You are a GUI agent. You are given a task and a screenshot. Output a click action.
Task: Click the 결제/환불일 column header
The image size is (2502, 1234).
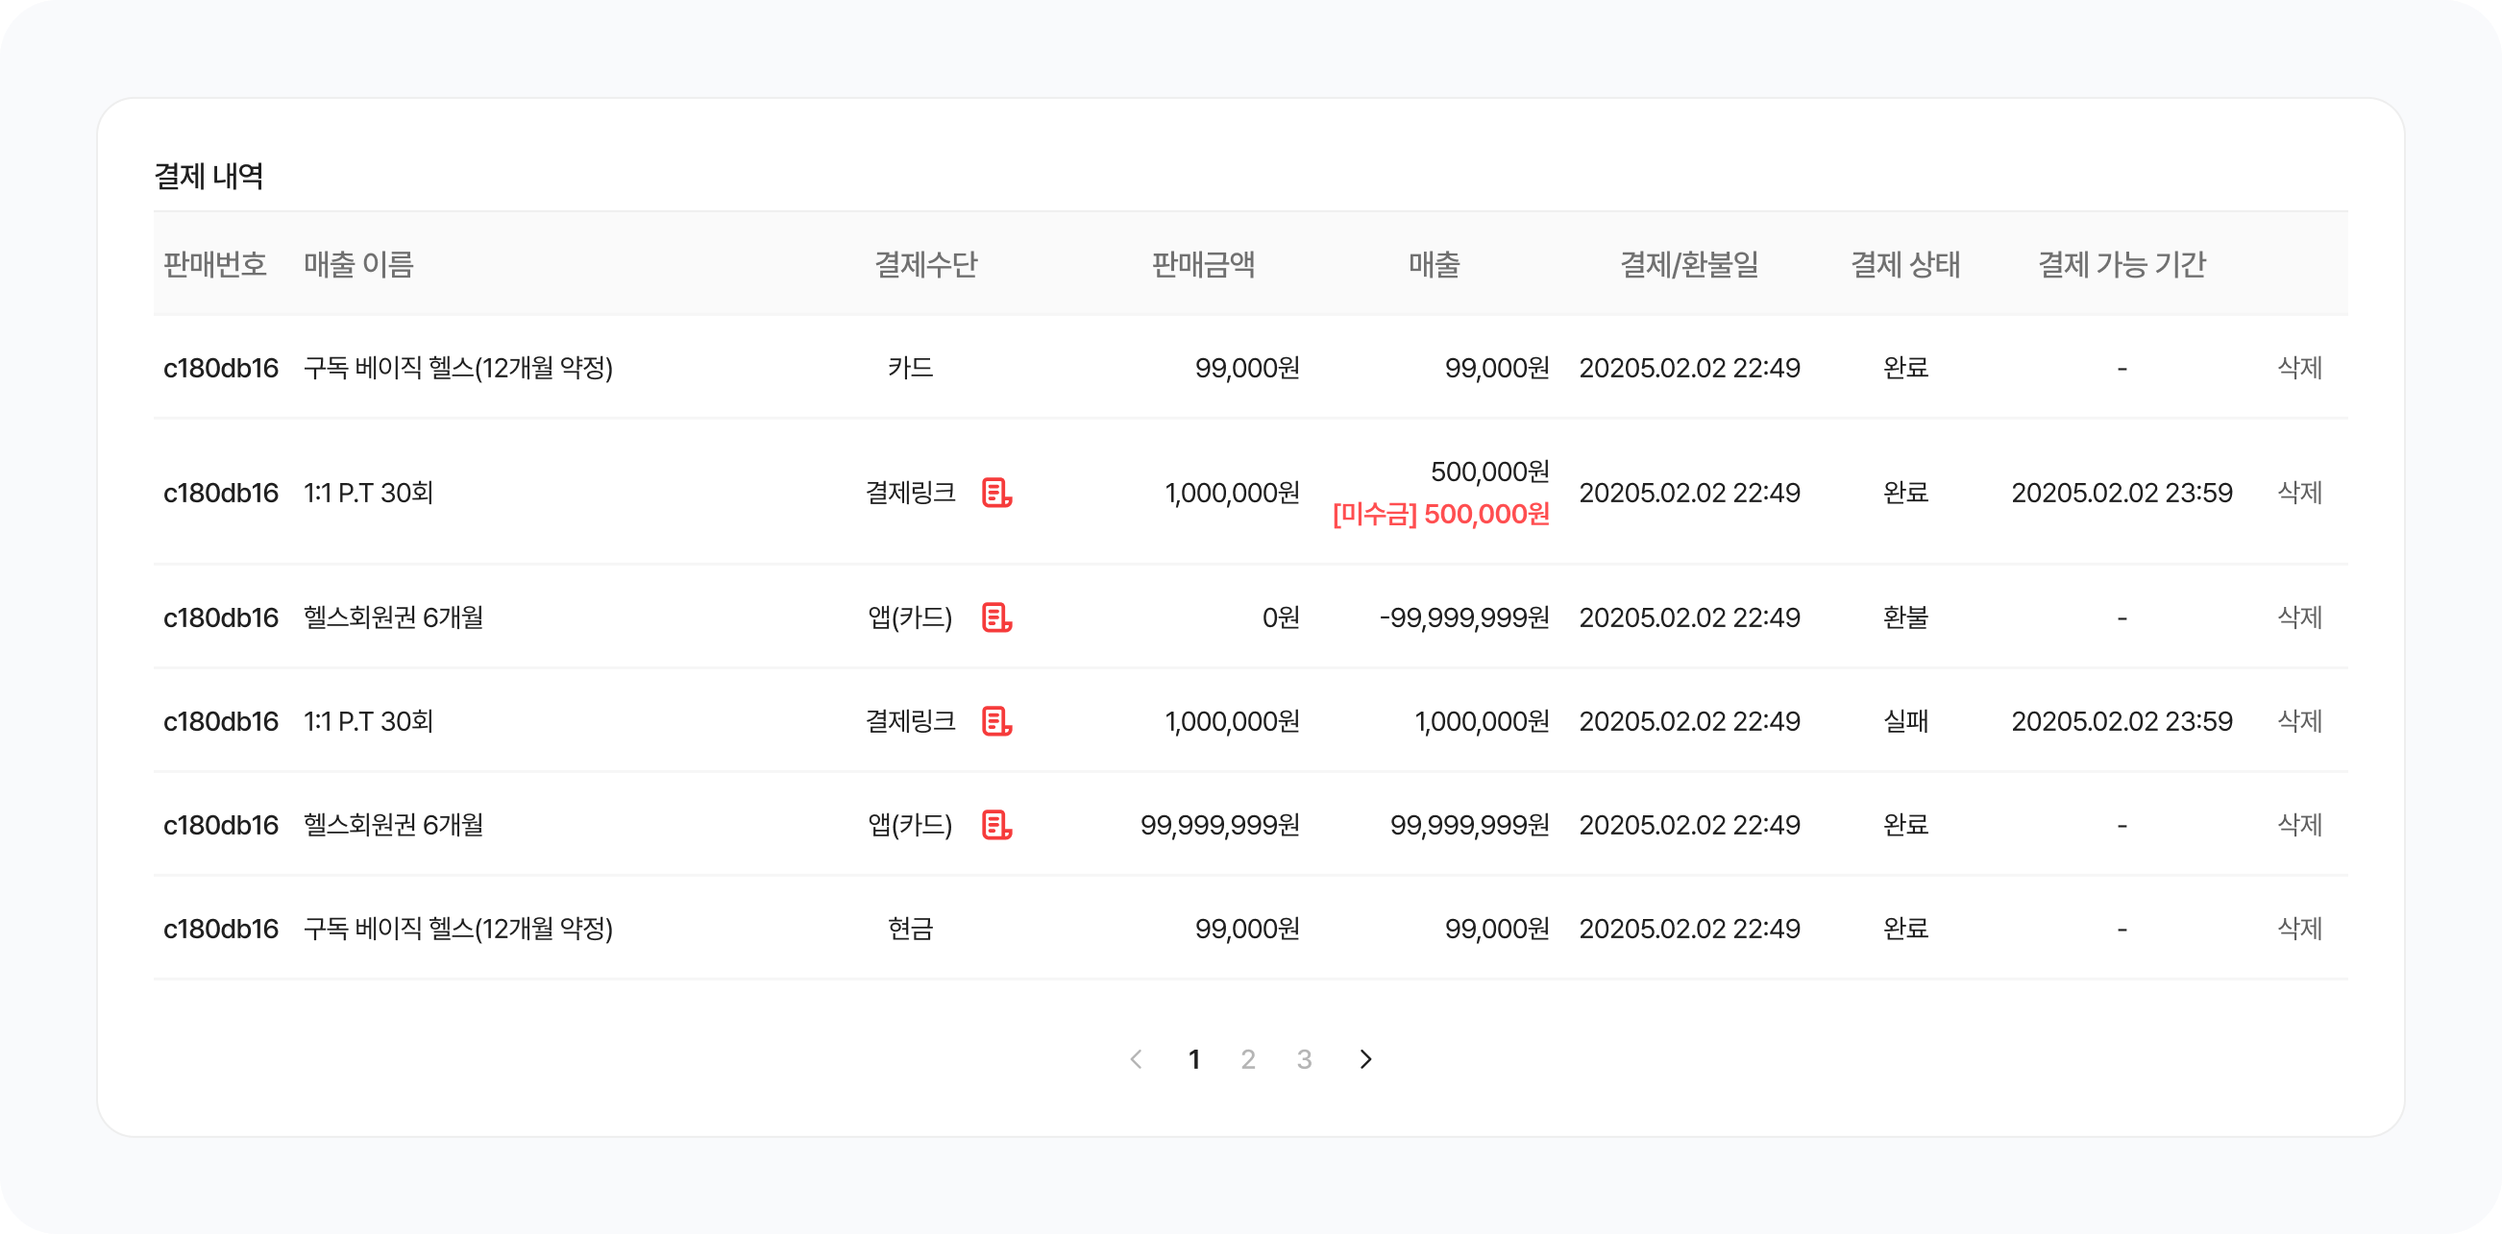pyautogui.click(x=1689, y=264)
